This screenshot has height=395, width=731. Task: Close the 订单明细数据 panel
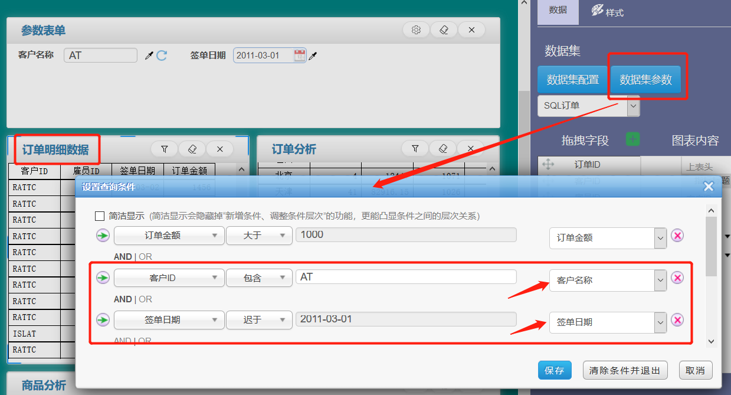click(x=220, y=149)
